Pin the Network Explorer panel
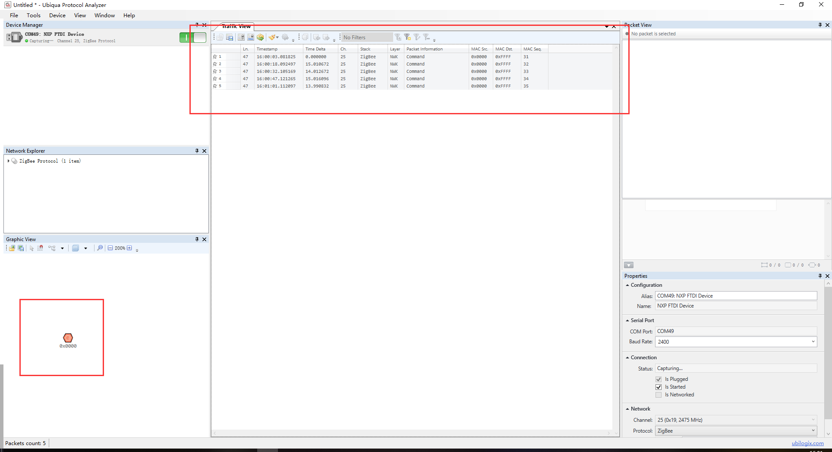Image resolution: width=832 pixels, height=452 pixels. tap(197, 151)
